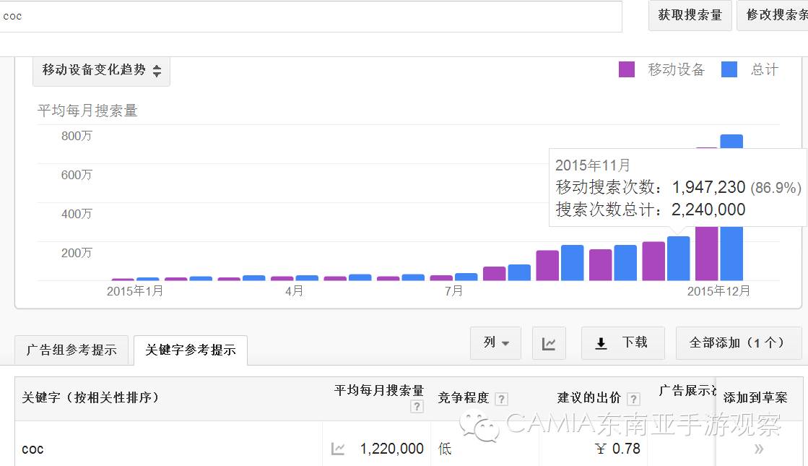Click the purple 移动设备 legend swatch
The width and height of the screenshot is (808, 466).
pos(627,69)
